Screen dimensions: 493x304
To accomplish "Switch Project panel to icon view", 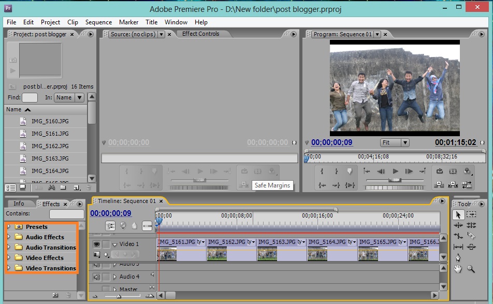I will pos(23,187).
